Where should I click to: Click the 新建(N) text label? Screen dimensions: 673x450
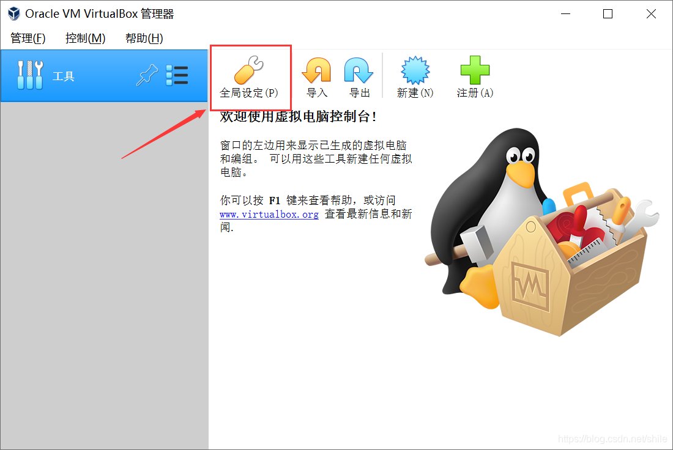pyautogui.click(x=415, y=93)
